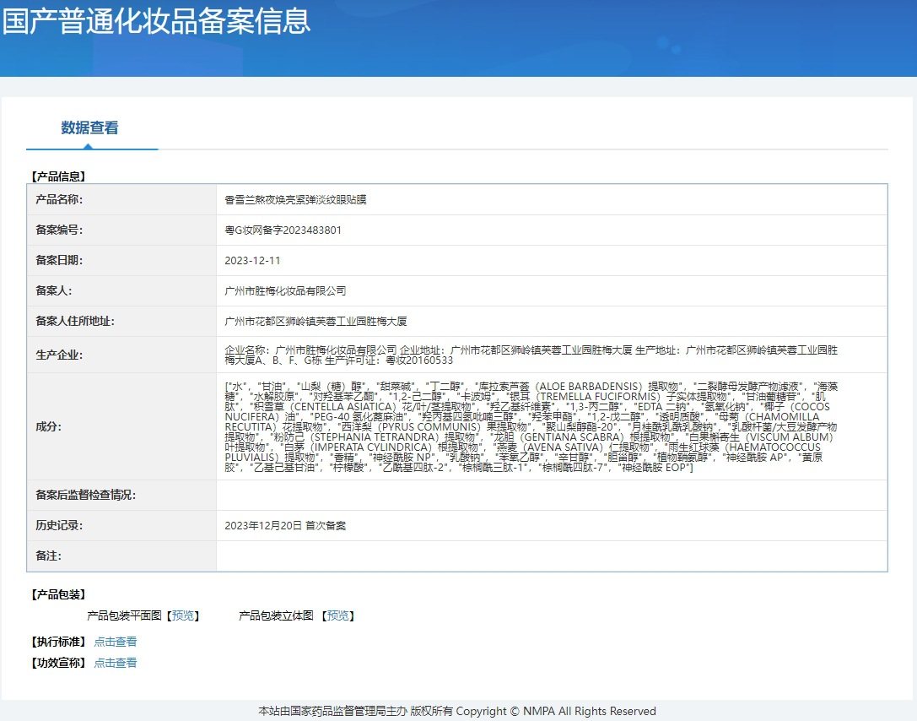The width and height of the screenshot is (917, 721).
Task: Click the 【功效宣称】 label
Action: pyautogui.click(x=58, y=663)
